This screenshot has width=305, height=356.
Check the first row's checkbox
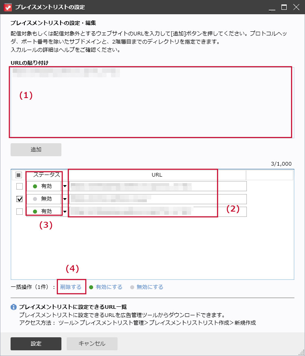[x=20, y=186]
